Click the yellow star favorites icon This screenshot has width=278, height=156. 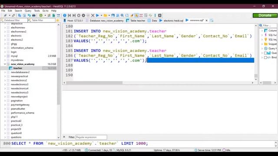[x=58, y=20]
